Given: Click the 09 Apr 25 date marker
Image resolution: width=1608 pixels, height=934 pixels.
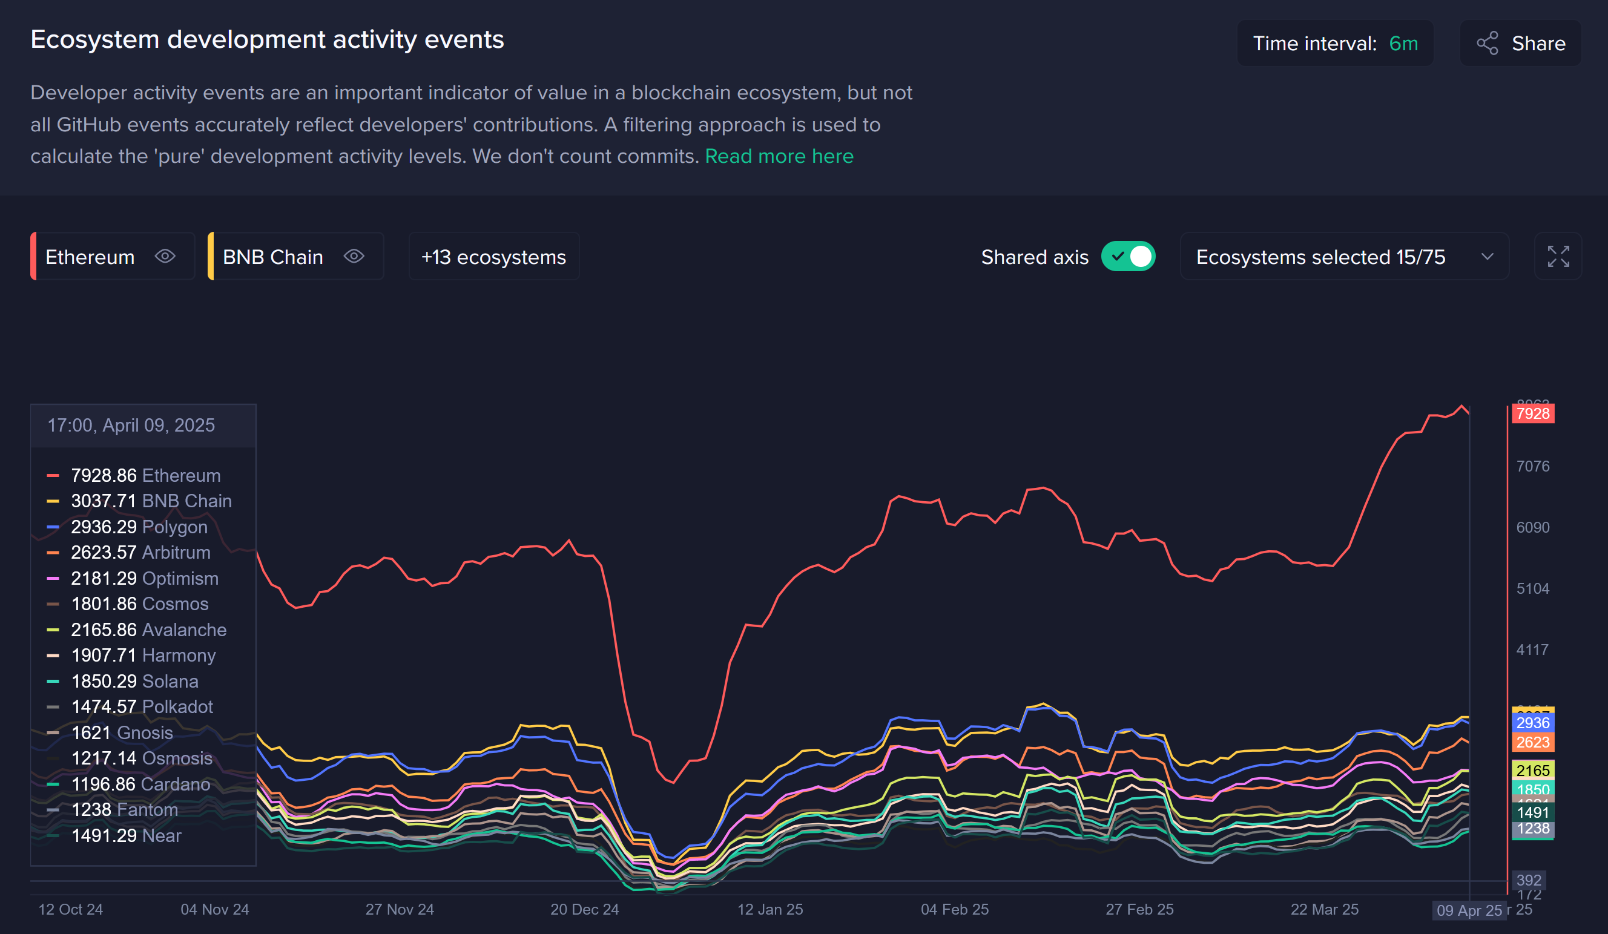Looking at the screenshot, I should click(x=1468, y=910).
